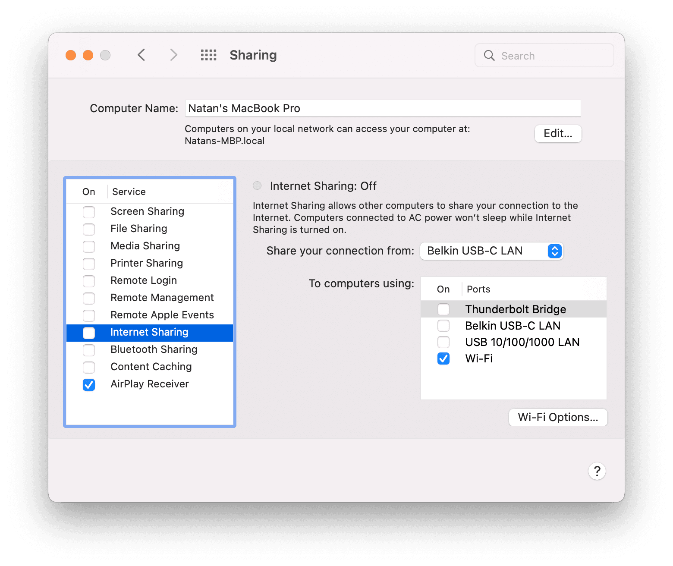Enable the Bluetooth Sharing checkbox
Viewport: 673px width, 566px height.
click(89, 350)
